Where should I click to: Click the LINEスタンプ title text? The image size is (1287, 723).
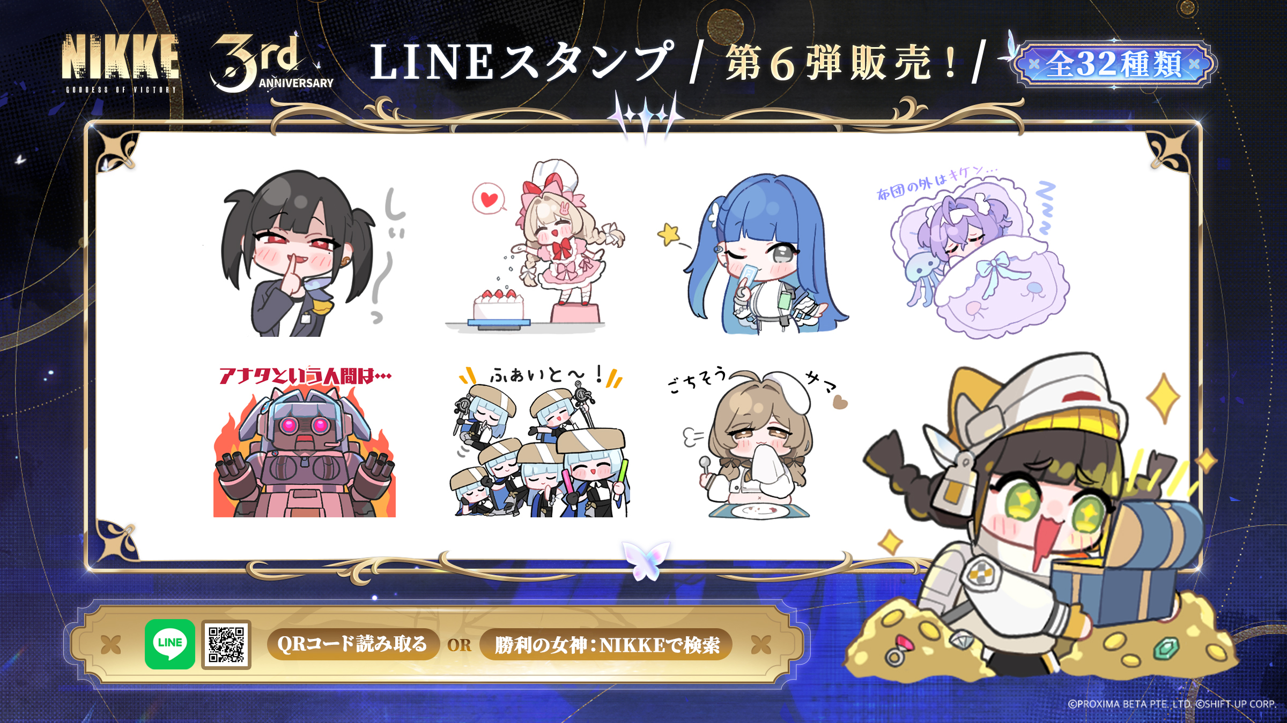[521, 62]
